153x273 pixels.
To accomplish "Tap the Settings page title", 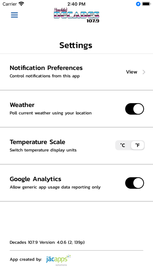I will click(x=76, y=45).
